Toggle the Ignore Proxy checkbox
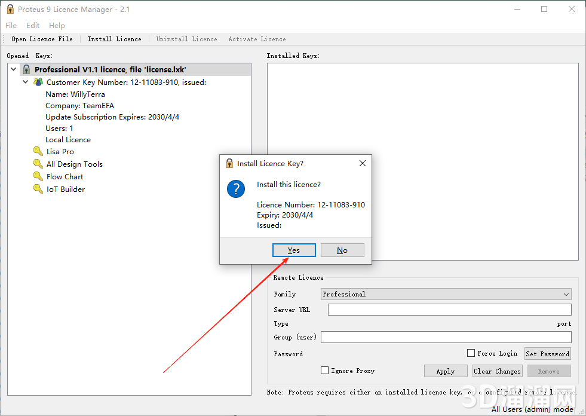This screenshot has width=586, height=416. tap(325, 371)
